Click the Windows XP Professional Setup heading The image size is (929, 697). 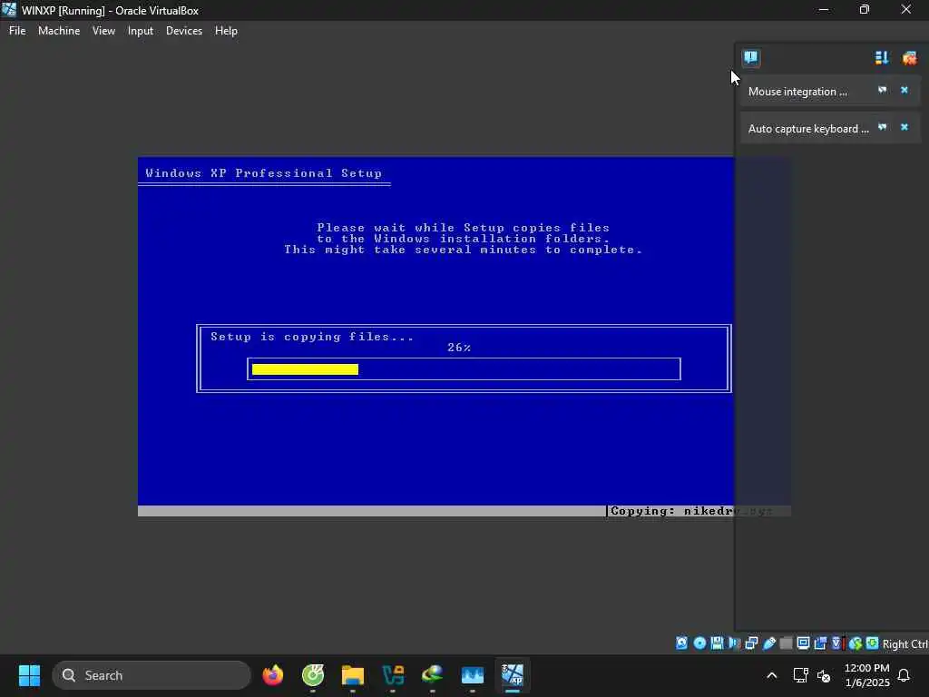(264, 173)
